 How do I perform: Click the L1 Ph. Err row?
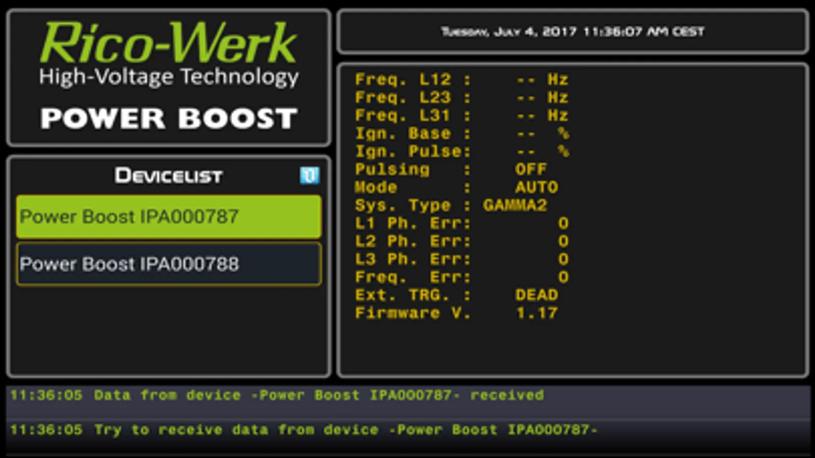(x=461, y=223)
